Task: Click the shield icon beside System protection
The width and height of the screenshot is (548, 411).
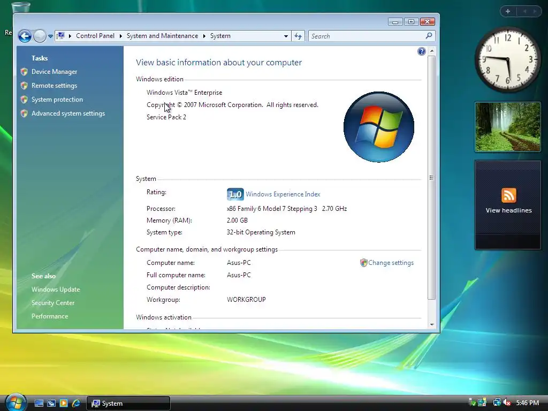Action: click(x=24, y=100)
